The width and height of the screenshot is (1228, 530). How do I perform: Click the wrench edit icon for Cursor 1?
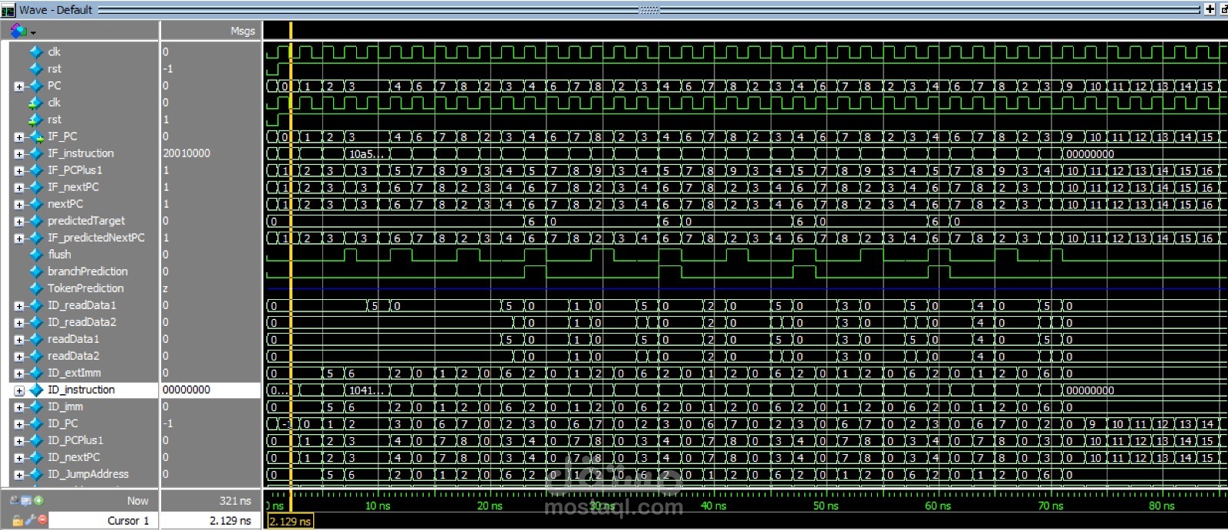click(x=29, y=520)
